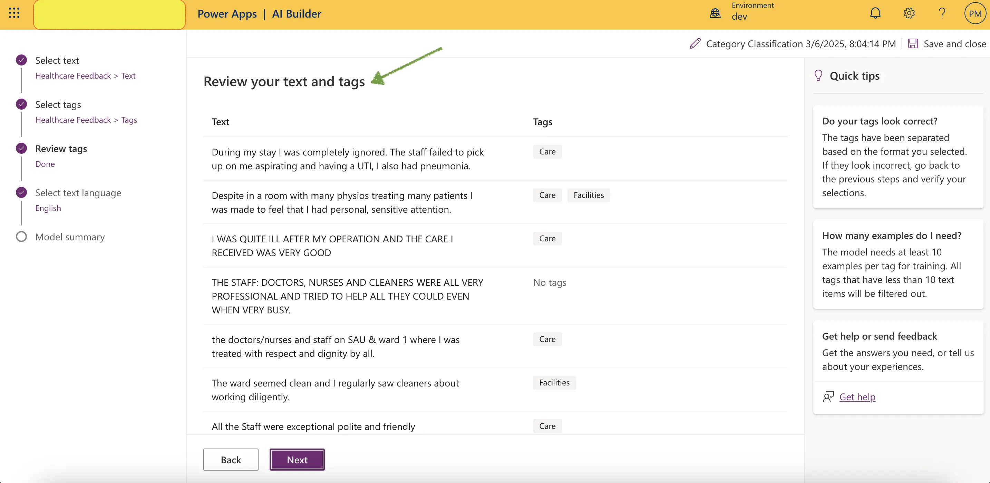Click the Next button
The image size is (990, 483).
pyautogui.click(x=297, y=460)
